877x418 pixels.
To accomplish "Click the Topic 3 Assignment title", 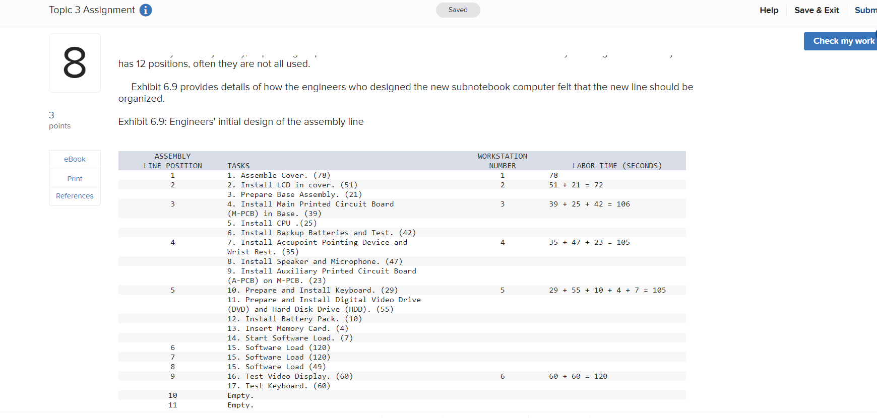I will pyautogui.click(x=92, y=10).
